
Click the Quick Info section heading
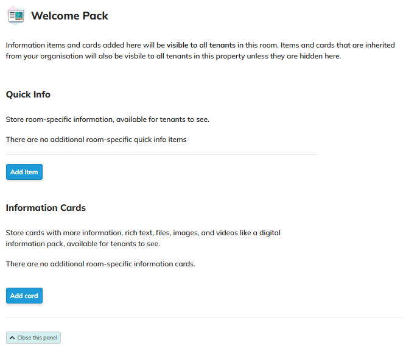(x=28, y=94)
